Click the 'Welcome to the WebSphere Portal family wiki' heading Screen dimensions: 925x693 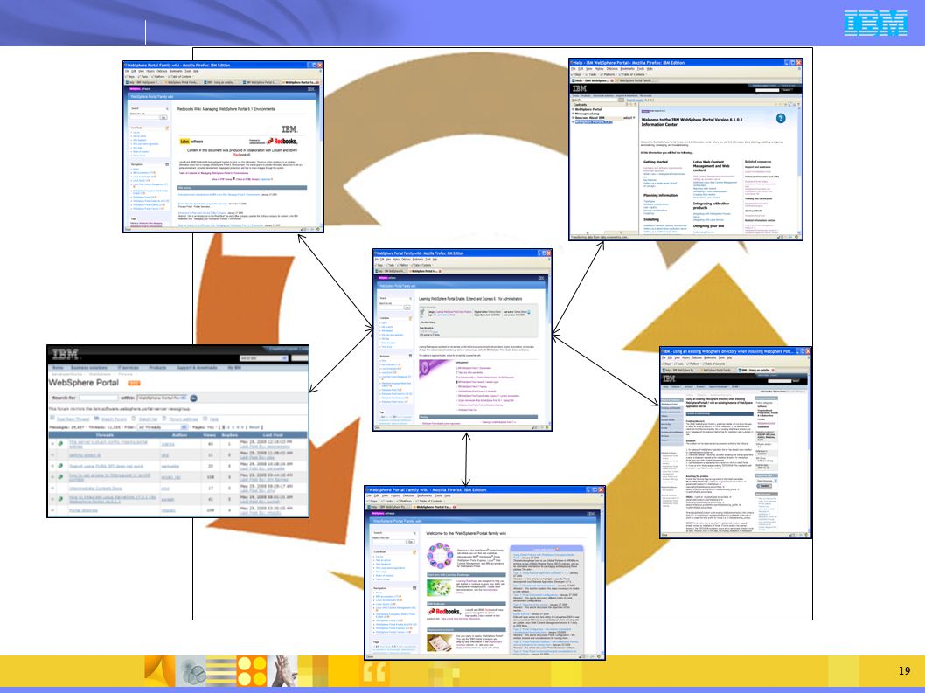tap(466, 533)
